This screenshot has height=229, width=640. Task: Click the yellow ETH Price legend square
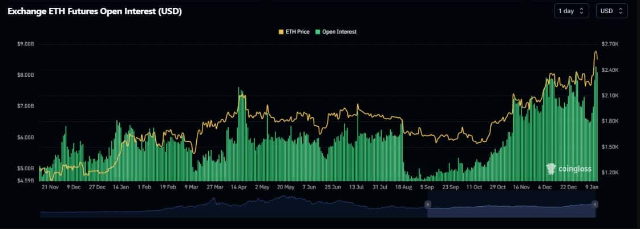(x=281, y=32)
